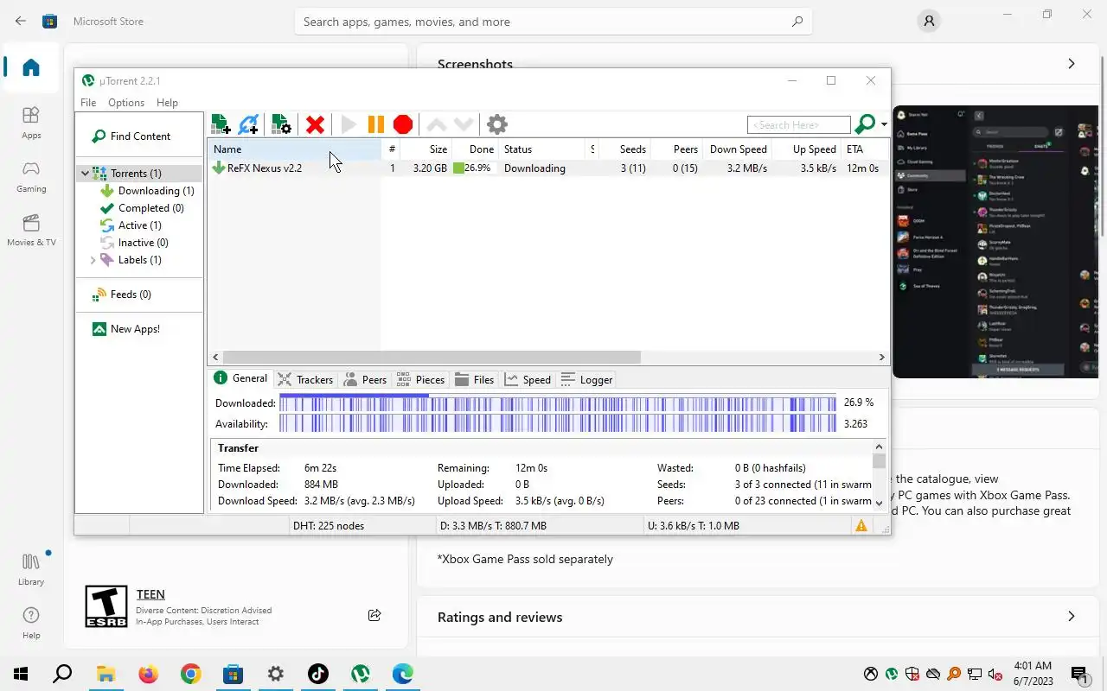Viewport: 1107px width, 691px height.
Task: Click Find Content in sidebar
Action: tap(131, 136)
